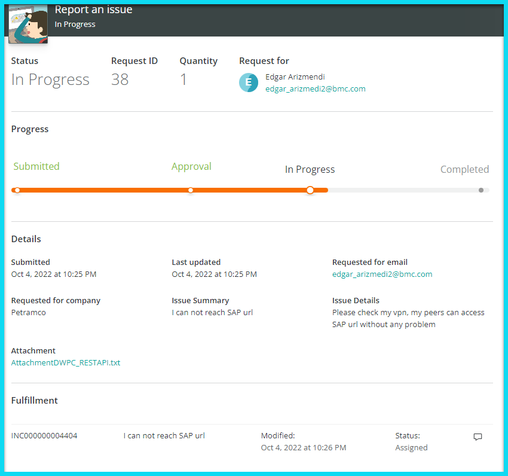Click the green Submitted progress label
508x476 pixels.
point(36,167)
